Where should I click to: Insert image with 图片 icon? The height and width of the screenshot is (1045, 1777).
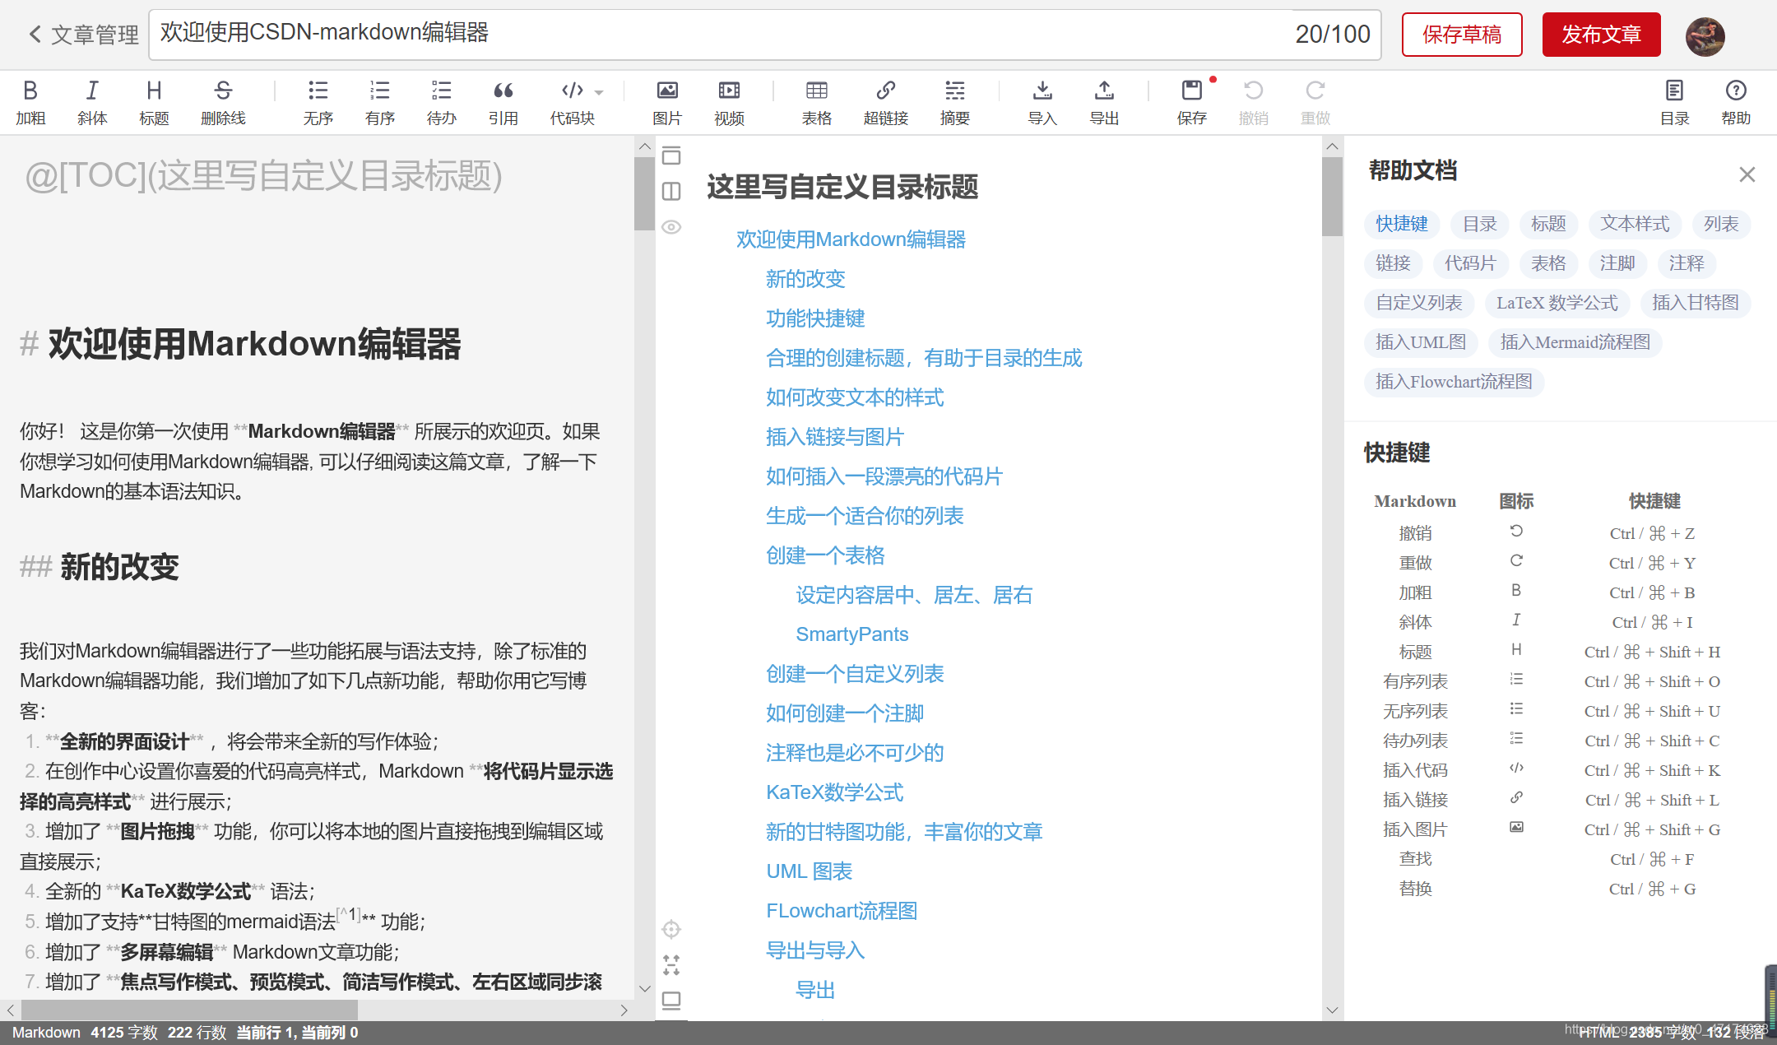click(667, 102)
